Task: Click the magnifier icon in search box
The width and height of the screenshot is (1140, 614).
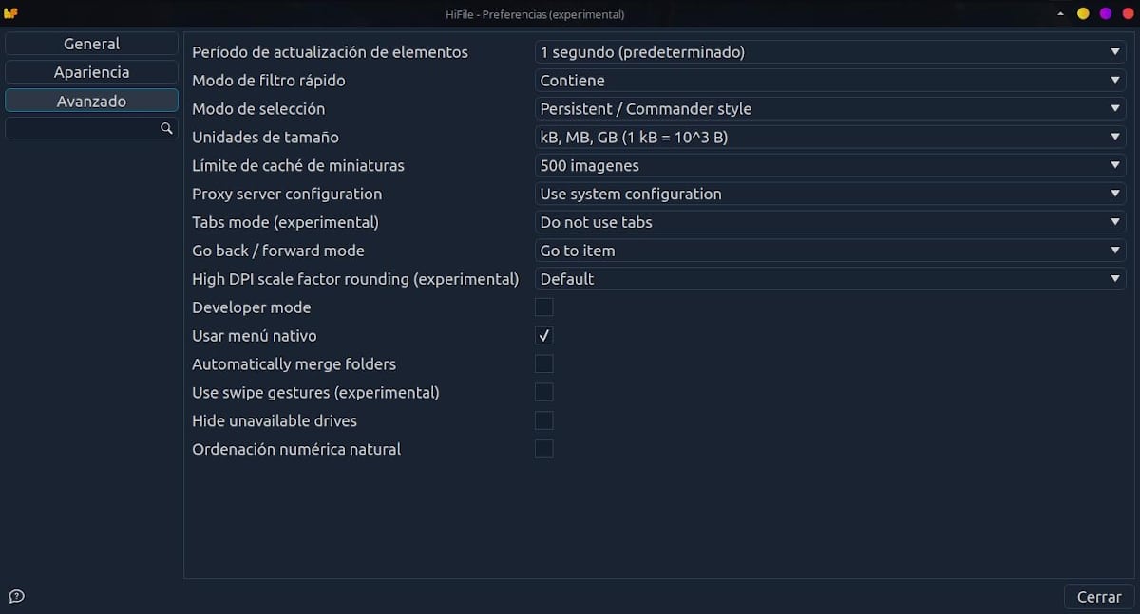Action: click(166, 128)
